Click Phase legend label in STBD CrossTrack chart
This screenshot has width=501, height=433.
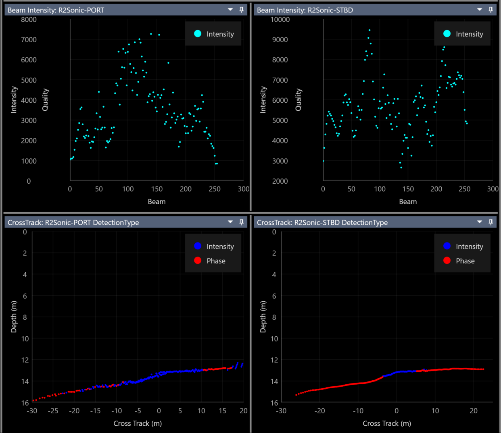pyautogui.click(x=466, y=261)
